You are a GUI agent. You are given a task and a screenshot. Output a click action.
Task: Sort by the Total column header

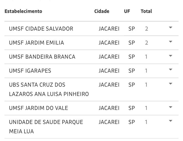146,11
